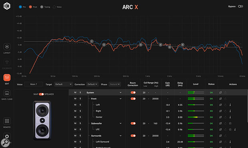Viewport: 248px width, 148px height.
Task: Toggle Room Correction for Subwoofer
Action: coord(133,123)
